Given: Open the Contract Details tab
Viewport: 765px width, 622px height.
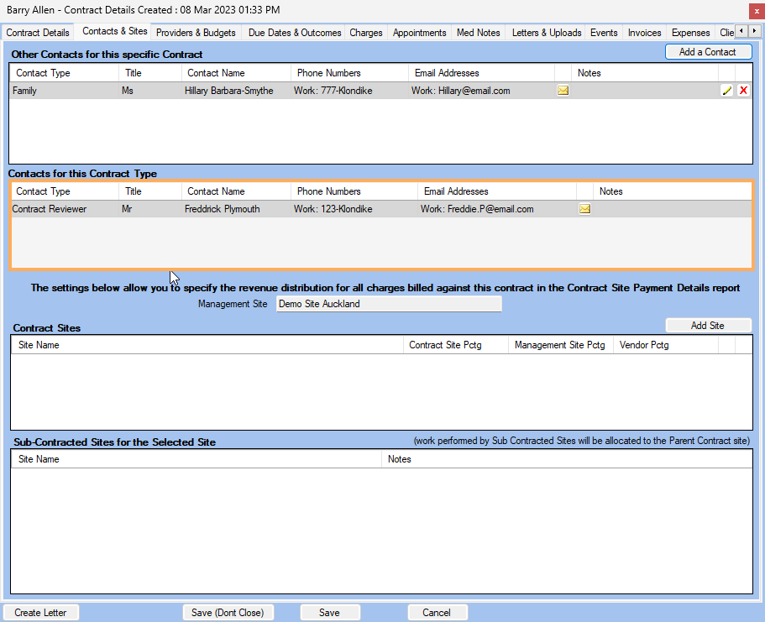Looking at the screenshot, I should pyautogui.click(x=39, y=33).
